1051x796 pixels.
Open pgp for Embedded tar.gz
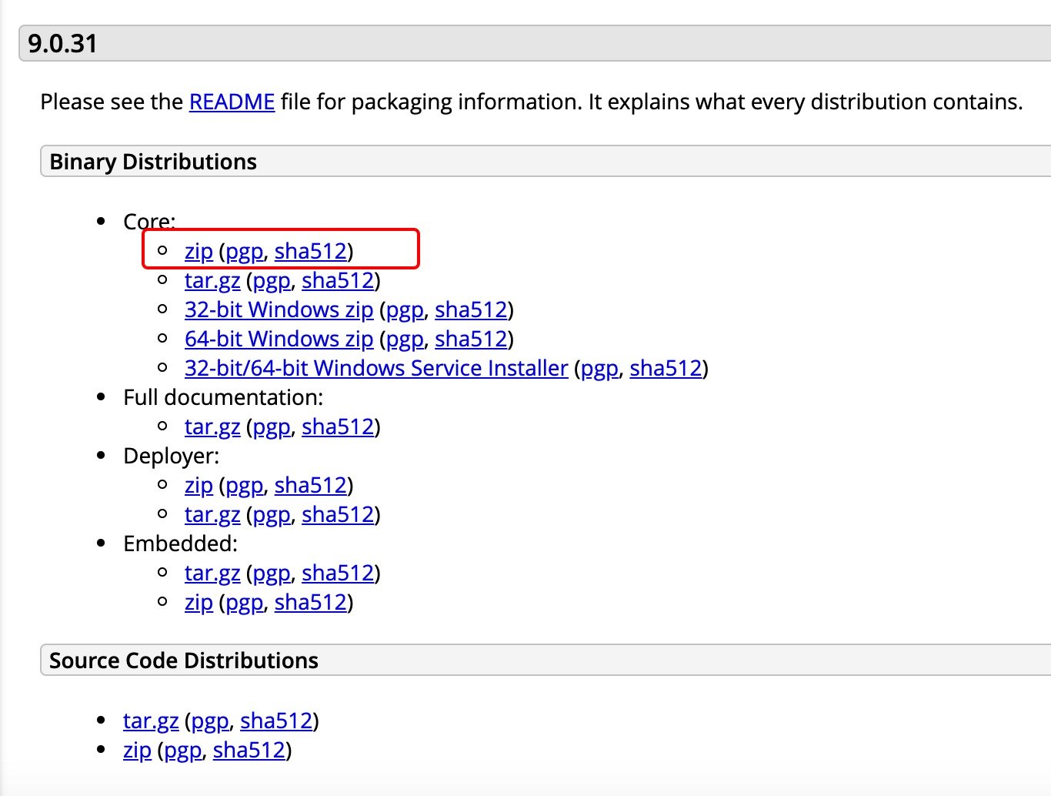272,573
